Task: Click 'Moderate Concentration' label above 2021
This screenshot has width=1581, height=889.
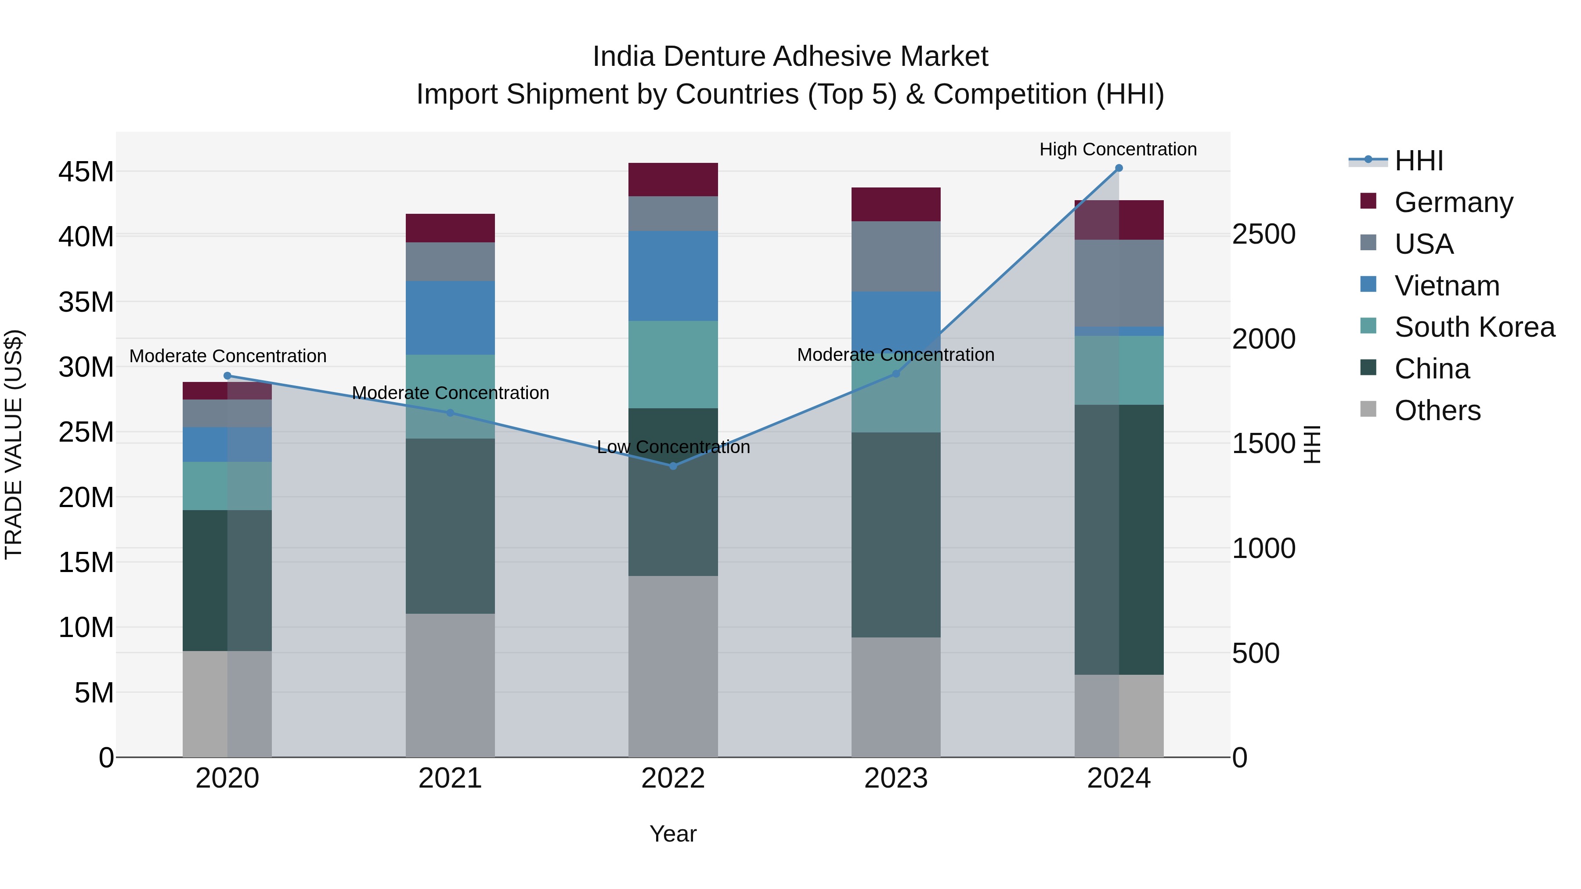Action: (x=451, y=392)
